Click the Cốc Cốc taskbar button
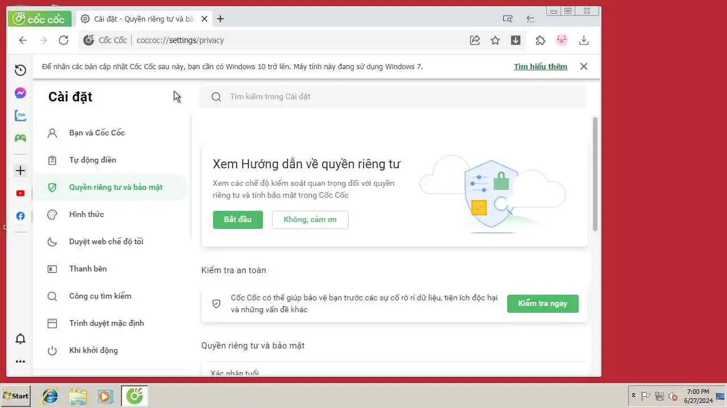Viewport: 727px width, 408px height. pos(135,396)
